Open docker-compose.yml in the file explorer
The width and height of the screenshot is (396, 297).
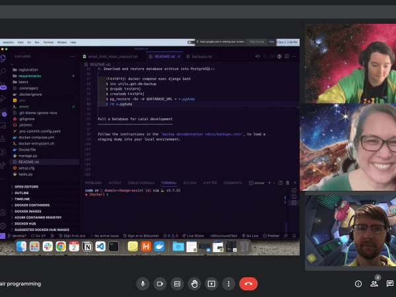coord(34,137)
